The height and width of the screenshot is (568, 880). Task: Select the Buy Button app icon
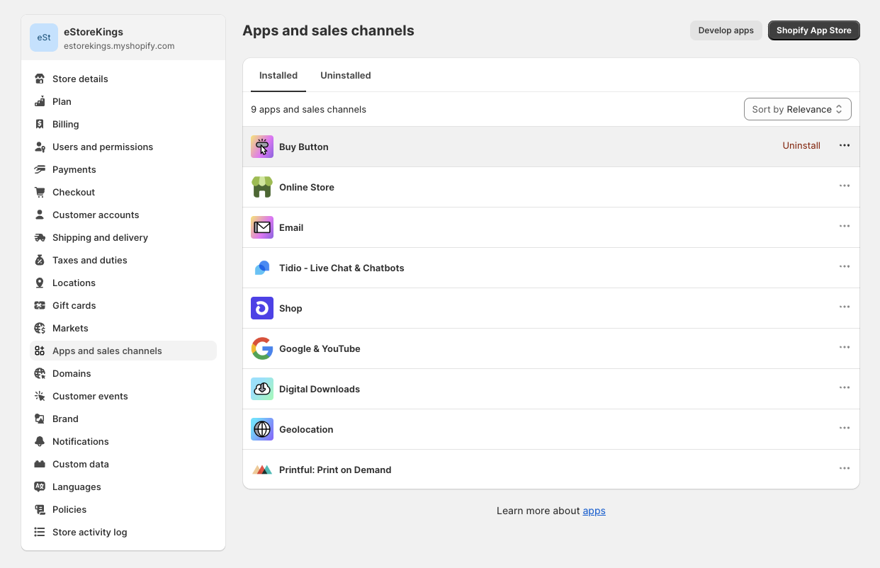coord(261,146)
